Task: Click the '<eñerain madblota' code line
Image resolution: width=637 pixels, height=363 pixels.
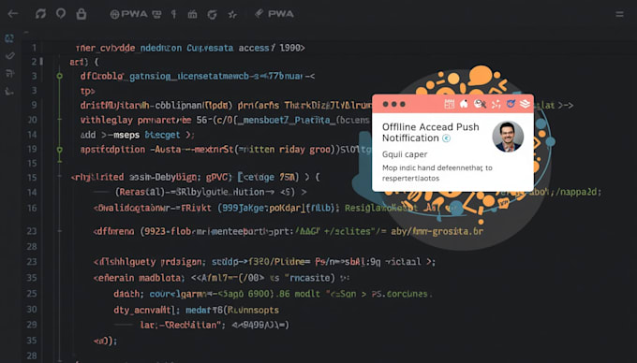Action: (221, 278)
